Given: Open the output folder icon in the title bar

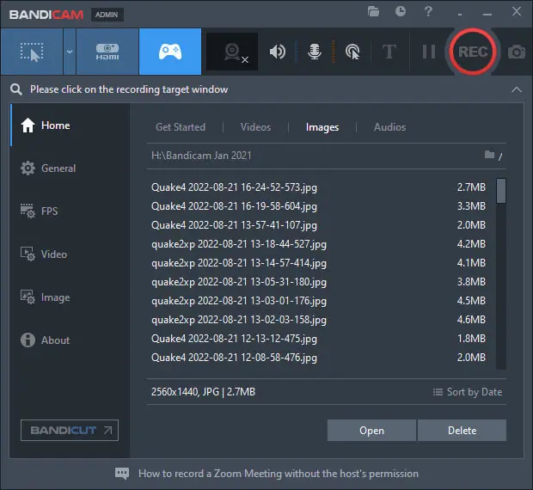Looking at the screenshot, I should [373, 11].
